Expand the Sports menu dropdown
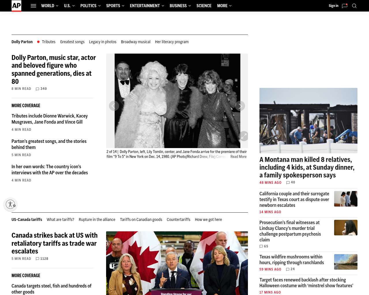This screenshot has height=295, width=369. point(115,6)
